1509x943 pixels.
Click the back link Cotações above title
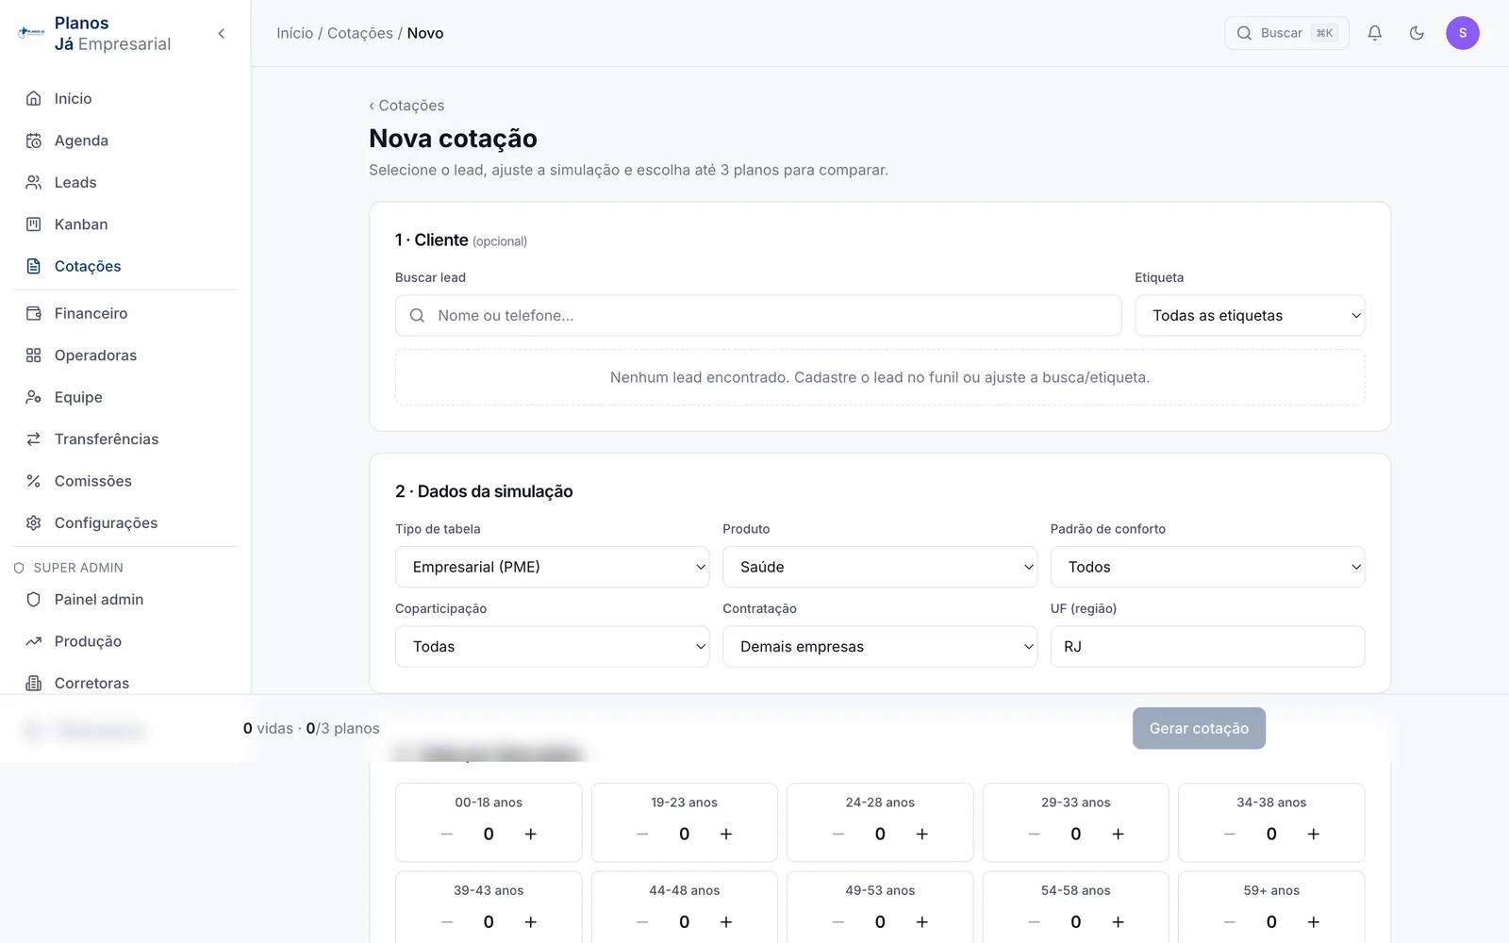pyautogui.click(x=406, y=106)
